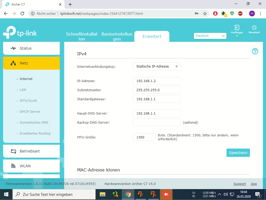Click the Speichern button
Viewport: 266px width, 200px height.
[238, 153]
